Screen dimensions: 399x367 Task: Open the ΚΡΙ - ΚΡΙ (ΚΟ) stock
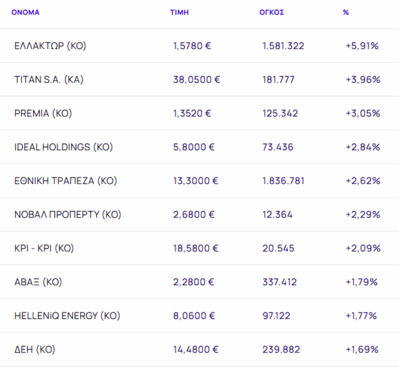tap(44, 248)
